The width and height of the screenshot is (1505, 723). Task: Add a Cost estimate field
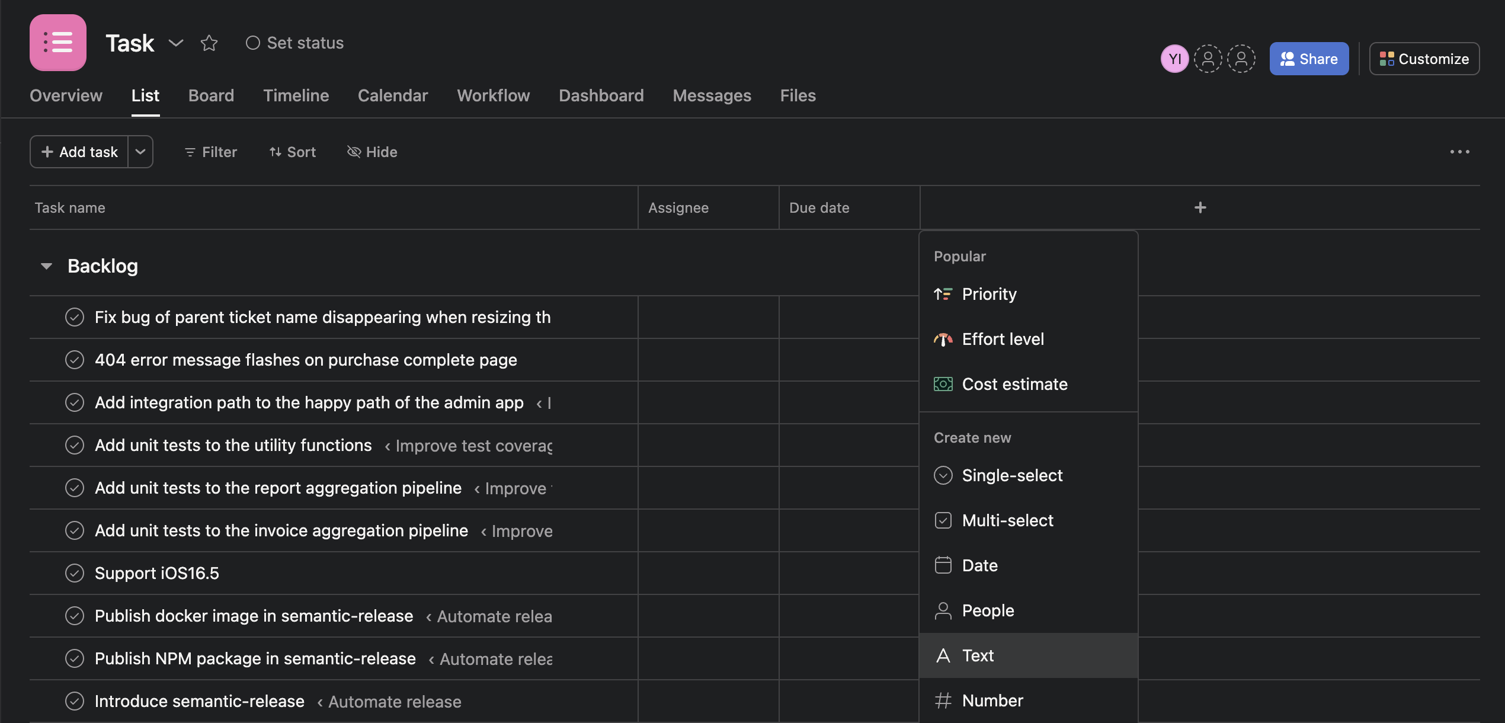(x=1015, y=384)
